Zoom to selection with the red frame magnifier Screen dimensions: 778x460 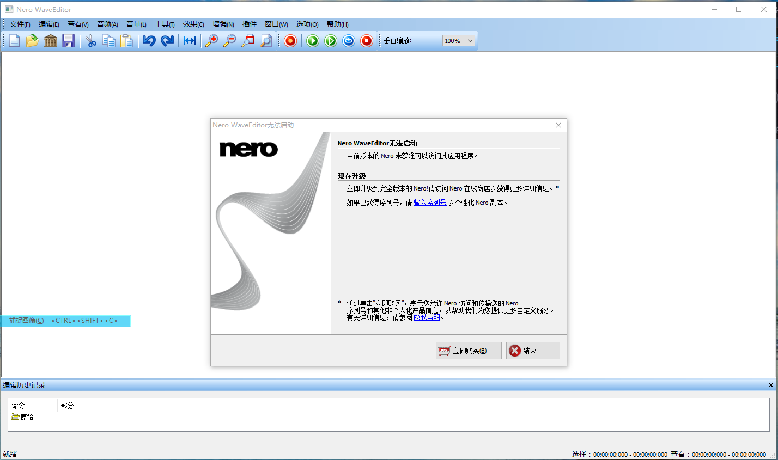[248, 41]
